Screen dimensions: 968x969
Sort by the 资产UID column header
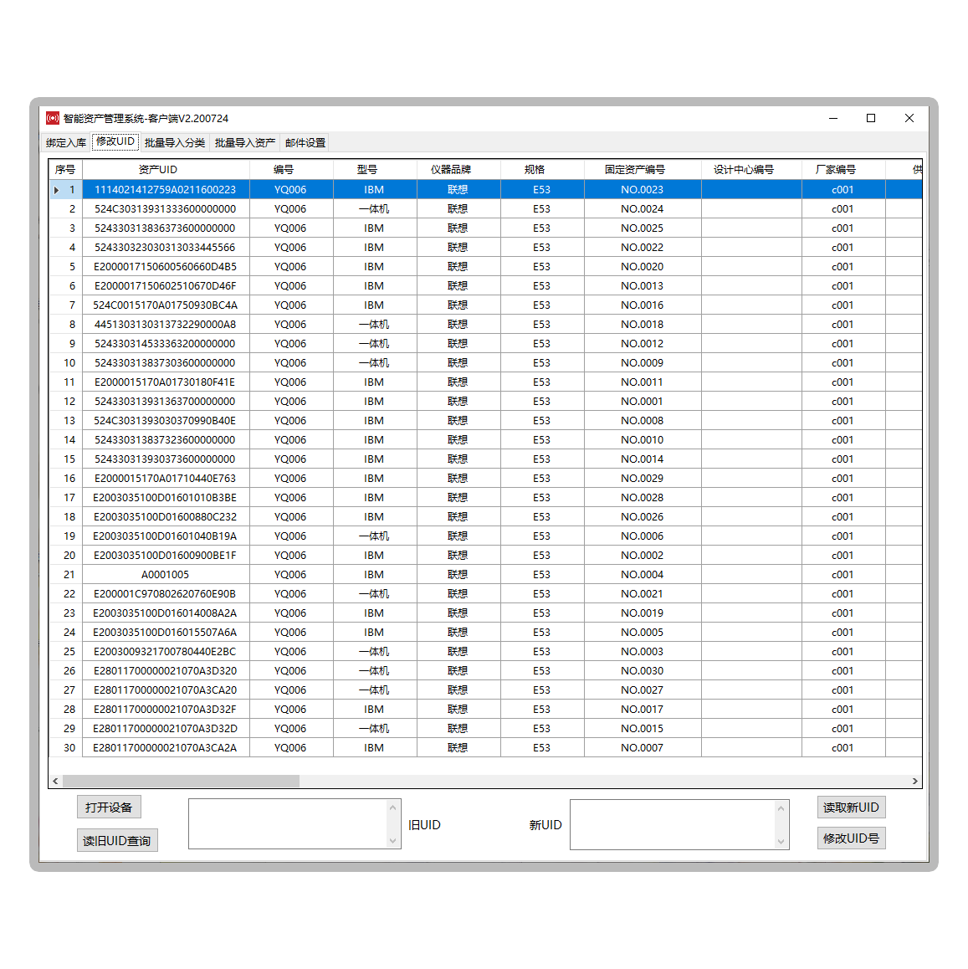click(x=158, y=170)
